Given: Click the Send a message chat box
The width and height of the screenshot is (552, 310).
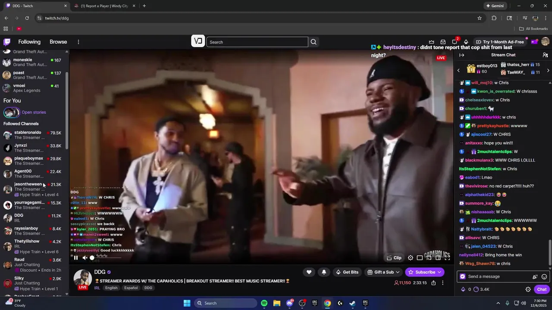Looking at the screenshot, I should point(503,276).
